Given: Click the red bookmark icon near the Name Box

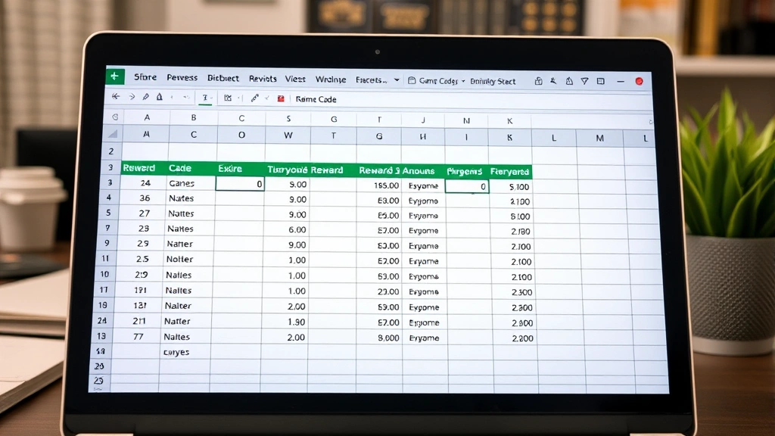Looking at the screenshot, I should click(x=280, y=98).
